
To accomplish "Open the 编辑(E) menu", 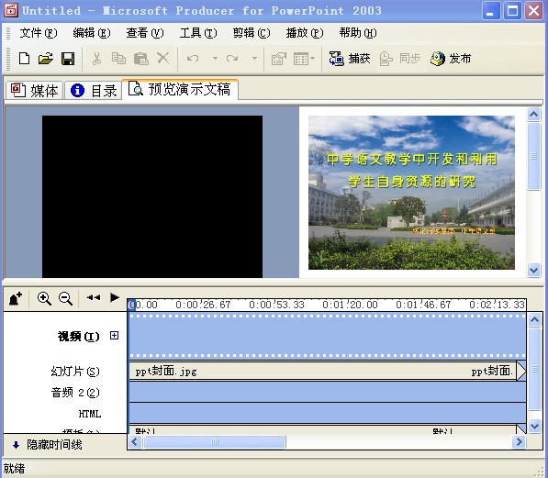I will pyautogui.click(x=92, y=33).
